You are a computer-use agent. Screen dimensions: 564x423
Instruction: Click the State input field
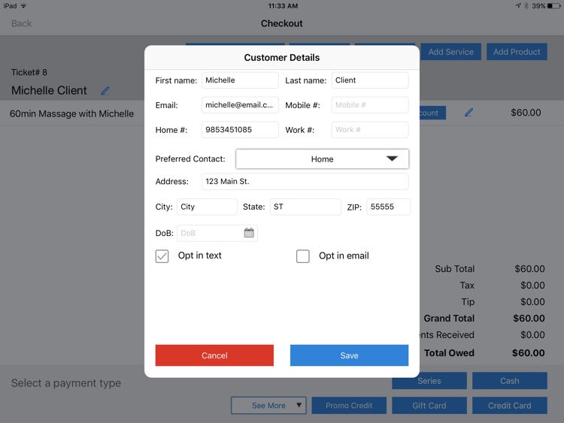[305, 207]
